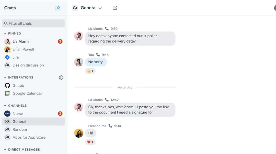276x154 pixels.
Task: Click Liz Morris's avatar in chat
Action: click(79, 36)
